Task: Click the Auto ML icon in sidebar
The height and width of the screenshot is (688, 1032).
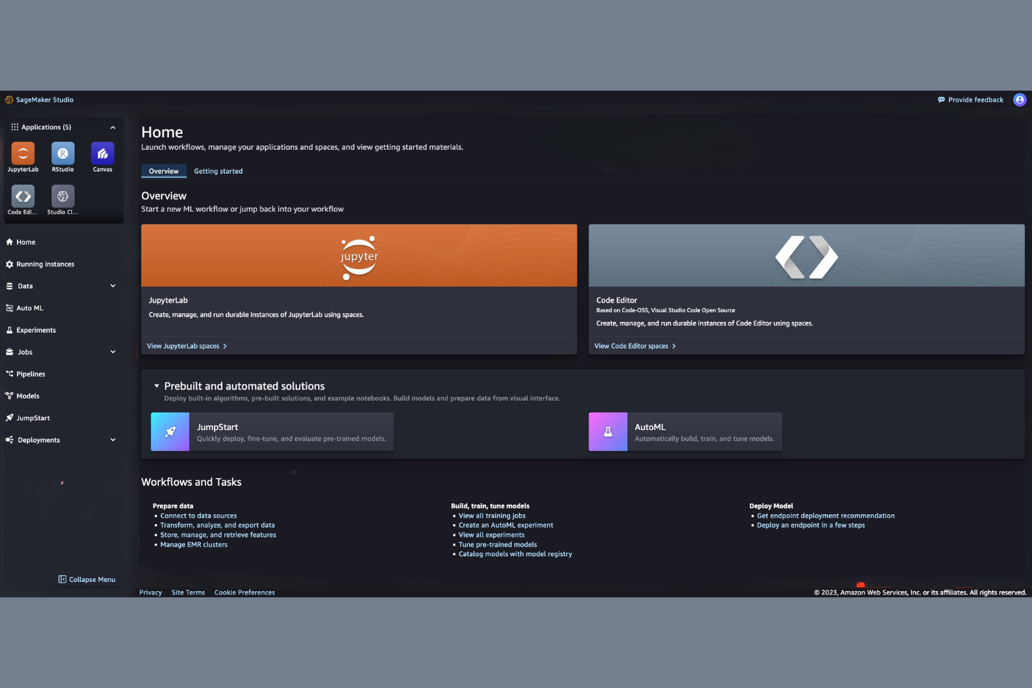Action: [10, 308]
